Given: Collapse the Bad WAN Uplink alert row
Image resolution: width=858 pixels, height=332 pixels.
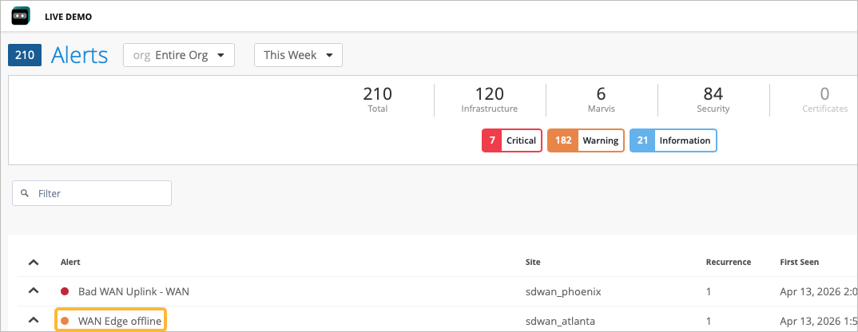Looking at the screenshot, I should pyautogui.click(x=33, y=291).
